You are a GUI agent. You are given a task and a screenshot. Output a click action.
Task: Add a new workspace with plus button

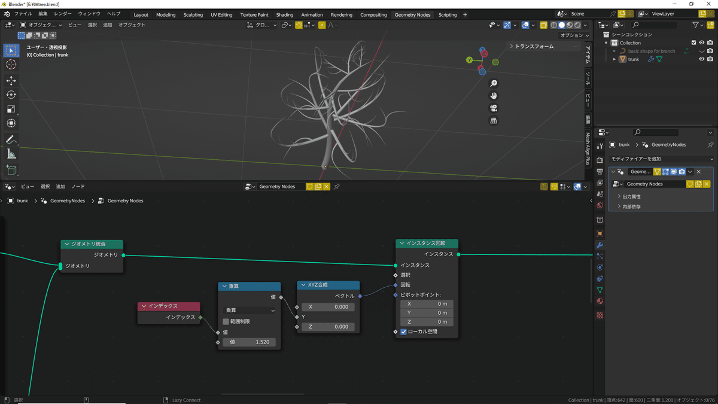[x=465, y=14]
